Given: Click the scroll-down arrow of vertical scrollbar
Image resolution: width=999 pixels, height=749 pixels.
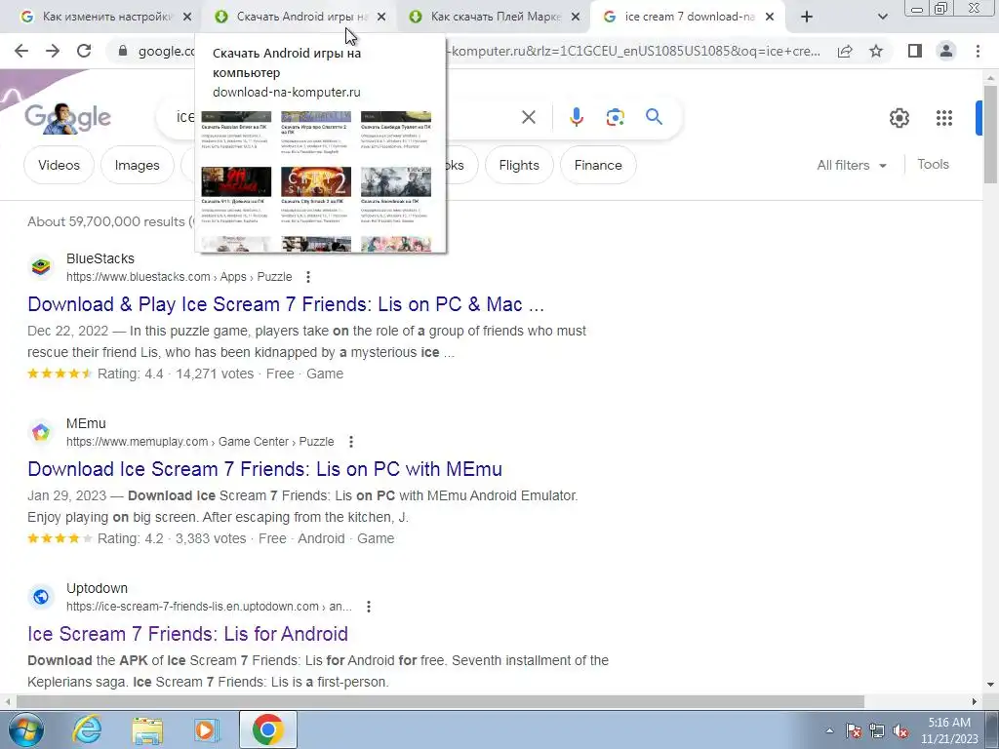Looking at the screenshot, I should tap(990, 686).
